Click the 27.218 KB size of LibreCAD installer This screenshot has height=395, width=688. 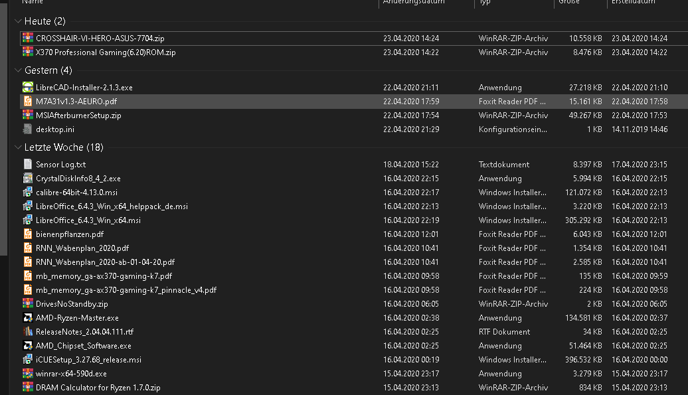585,88
